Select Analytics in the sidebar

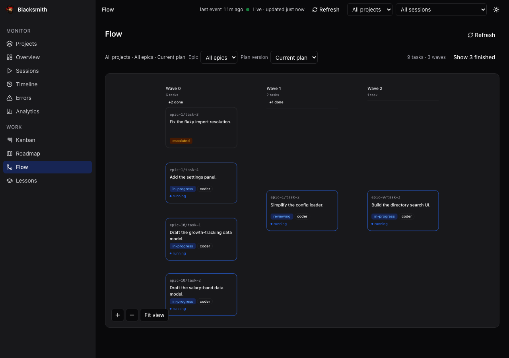coord(47,111)
